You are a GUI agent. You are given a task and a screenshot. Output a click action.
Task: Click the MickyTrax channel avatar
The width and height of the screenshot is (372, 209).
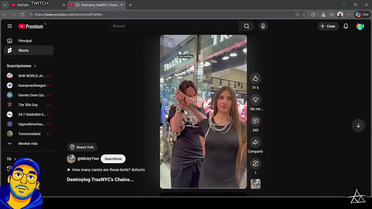[71, 159]
